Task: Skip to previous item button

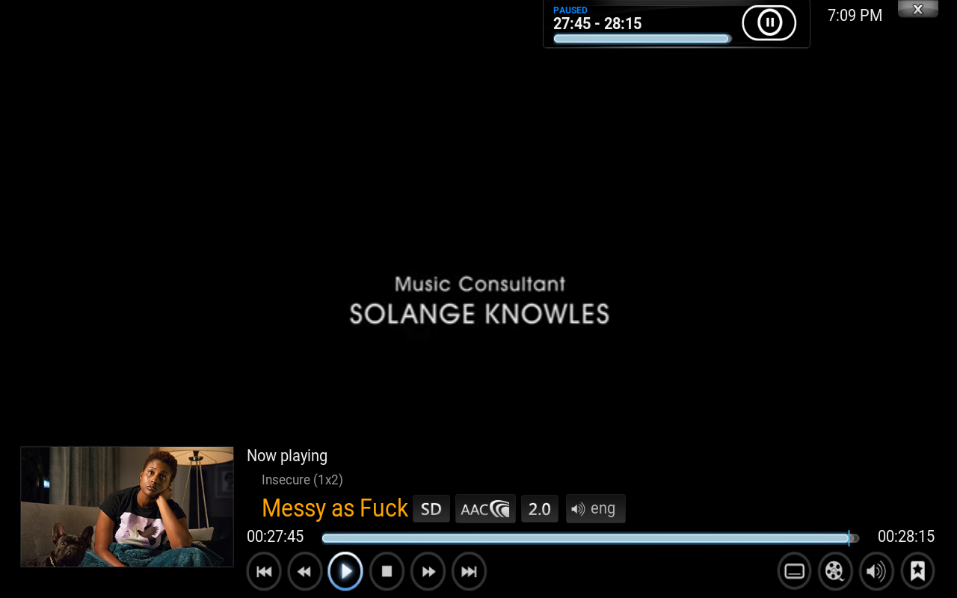Action: point(264,572)
